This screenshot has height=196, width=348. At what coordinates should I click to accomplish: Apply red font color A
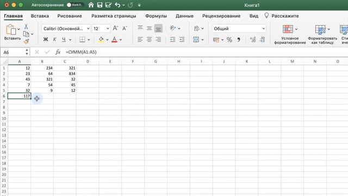click(x=114, y=40)
